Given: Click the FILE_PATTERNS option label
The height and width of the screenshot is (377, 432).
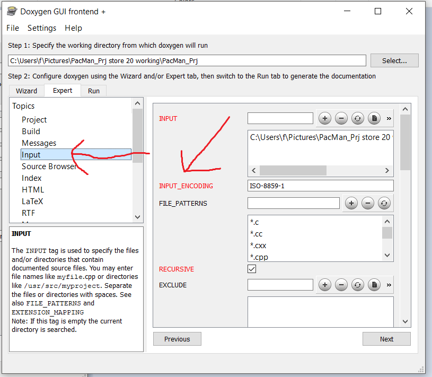Looking at the screenshot, I should (x=183, y=204).
